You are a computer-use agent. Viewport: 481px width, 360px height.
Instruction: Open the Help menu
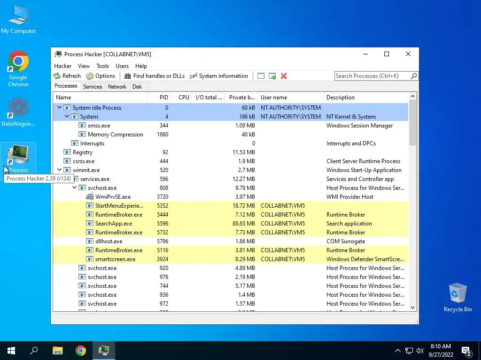(141, 66)
